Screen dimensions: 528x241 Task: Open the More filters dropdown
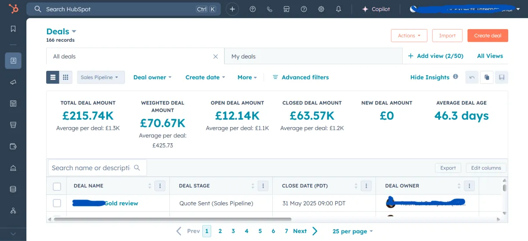(247, 77)
